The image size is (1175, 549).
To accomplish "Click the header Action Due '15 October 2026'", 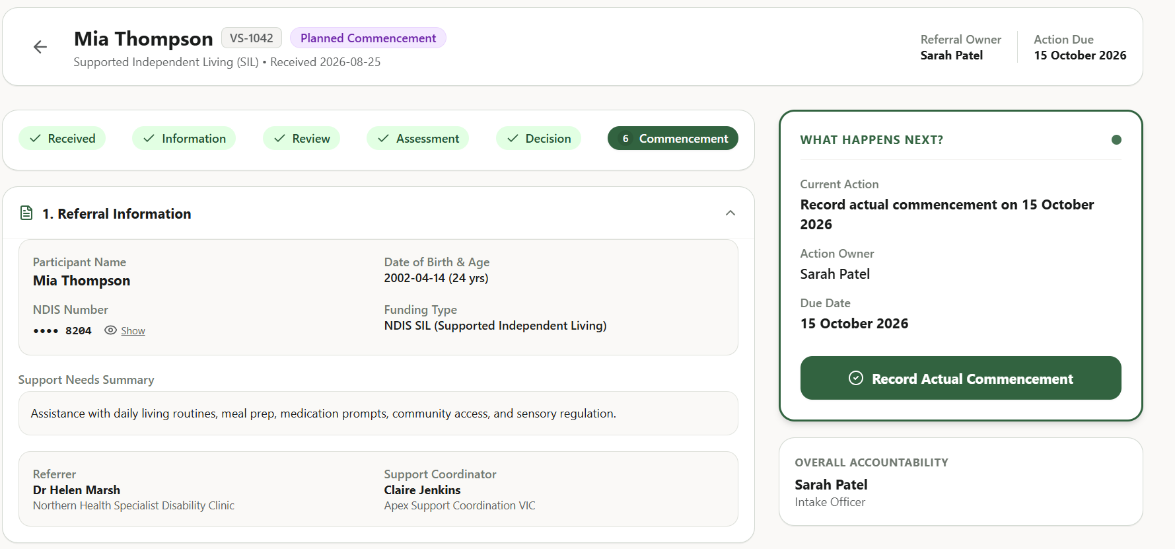I will coord(1081,55).
